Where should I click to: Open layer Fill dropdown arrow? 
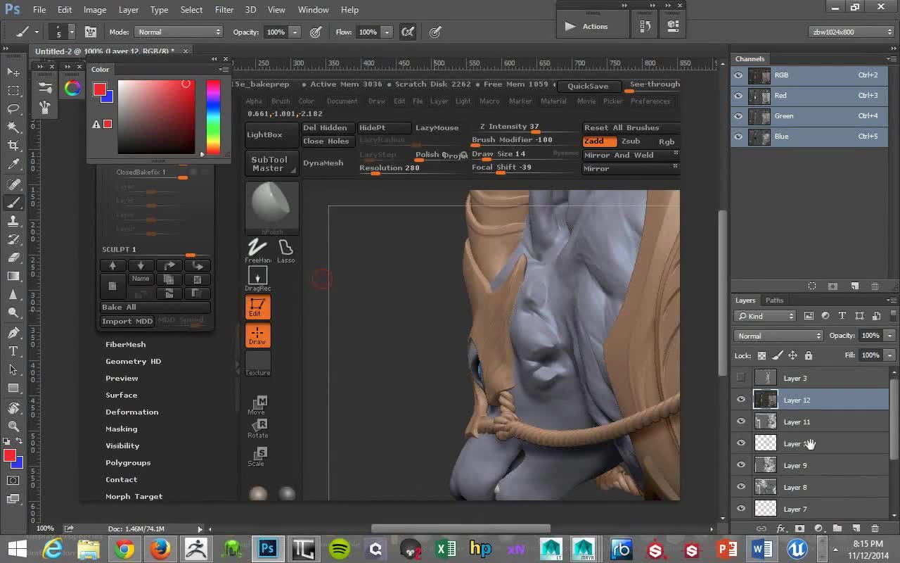coord(889,355)
